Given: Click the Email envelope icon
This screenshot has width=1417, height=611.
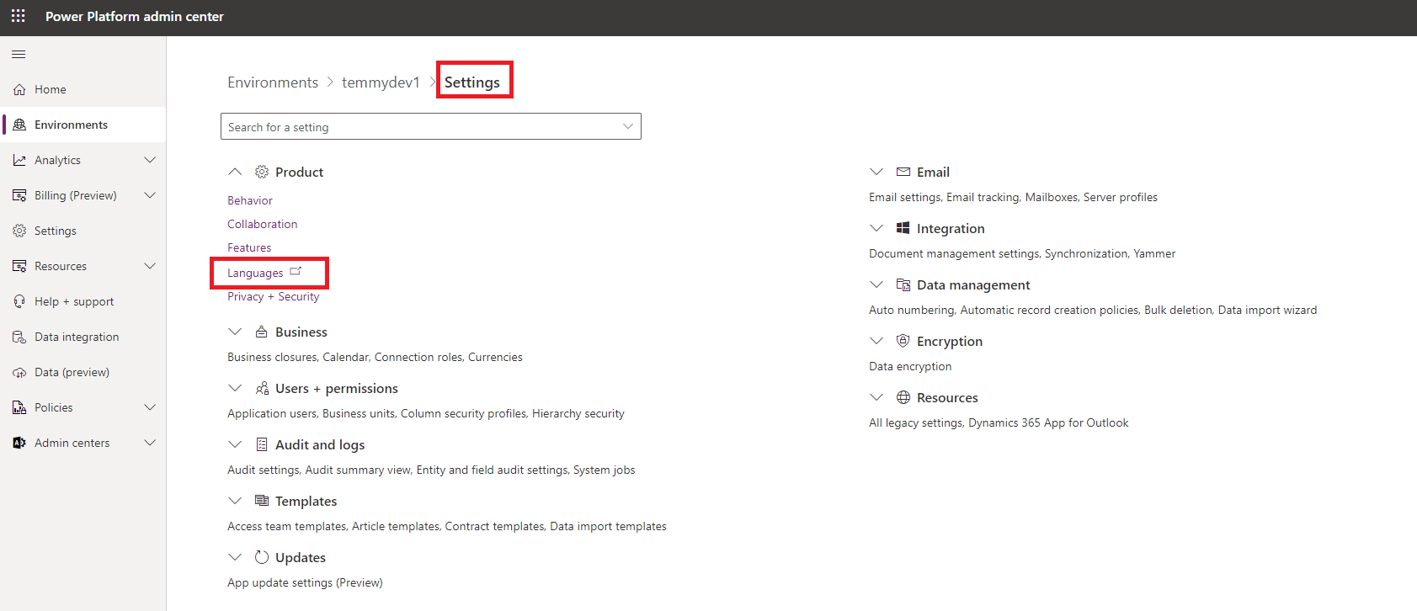Looking at the screenshot, I should [903, 172].
